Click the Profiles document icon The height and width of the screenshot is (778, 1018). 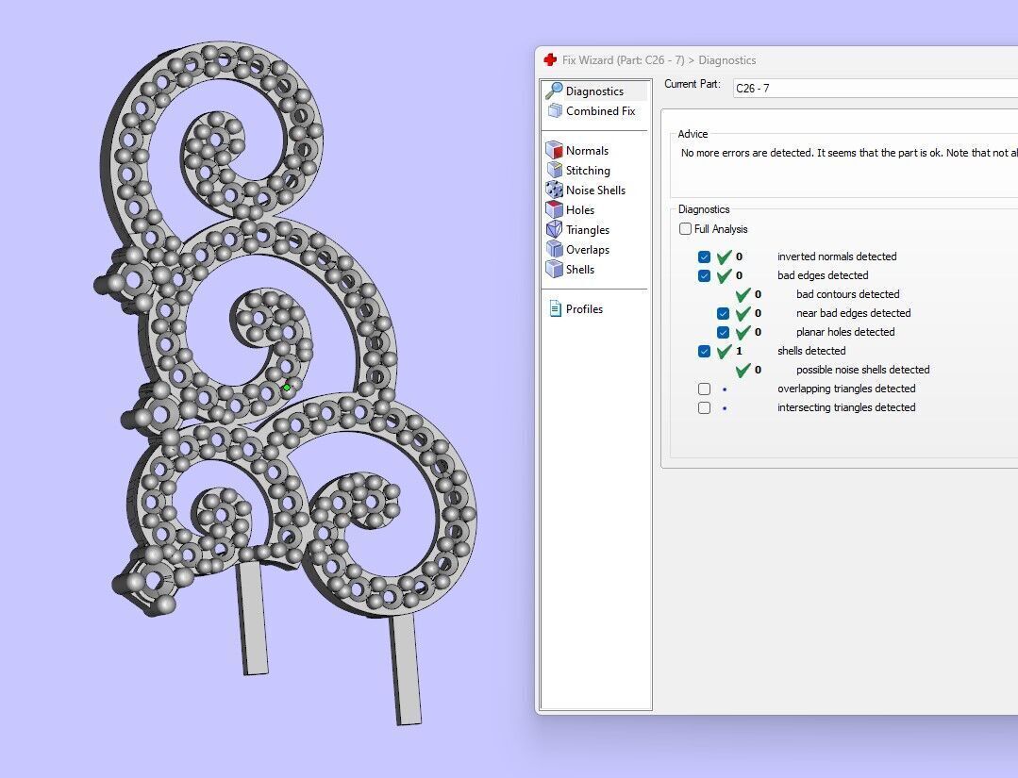555,309
